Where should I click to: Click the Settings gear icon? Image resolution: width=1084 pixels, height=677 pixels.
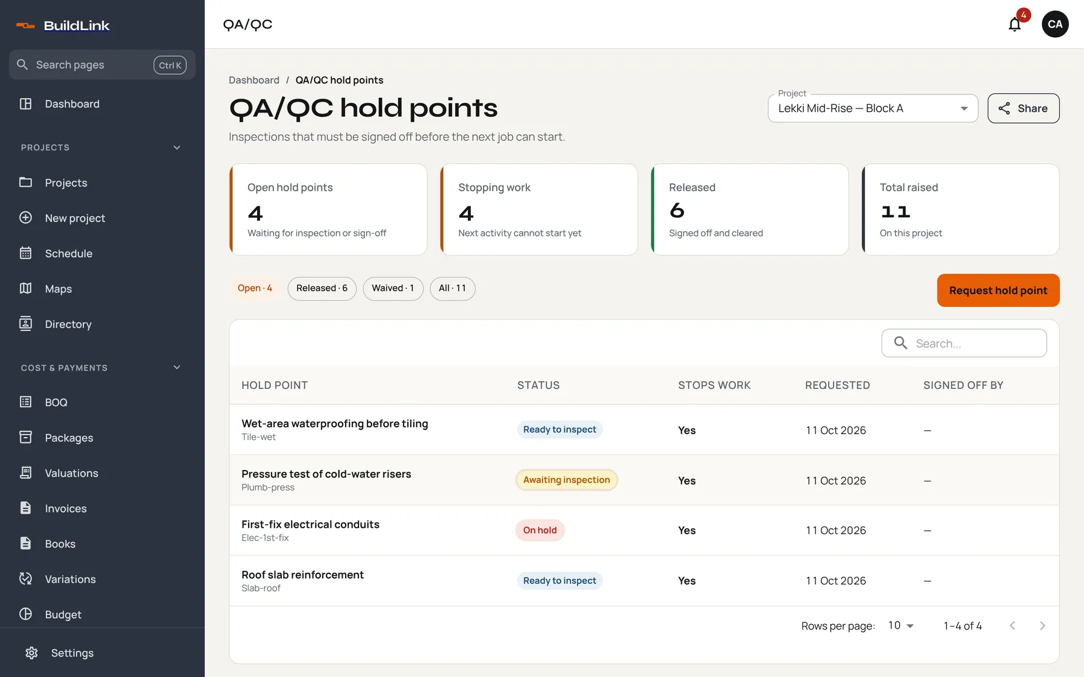coord(31,653)
